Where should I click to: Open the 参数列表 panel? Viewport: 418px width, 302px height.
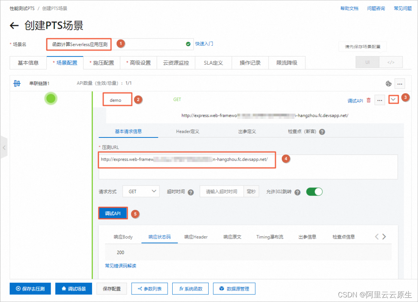click(x=149, y=288)
